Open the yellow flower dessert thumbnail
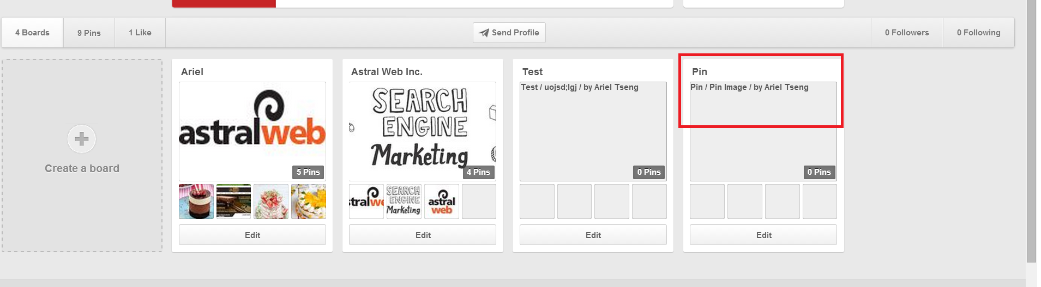This screenshot has height=287, width=1041. point(309,201)
